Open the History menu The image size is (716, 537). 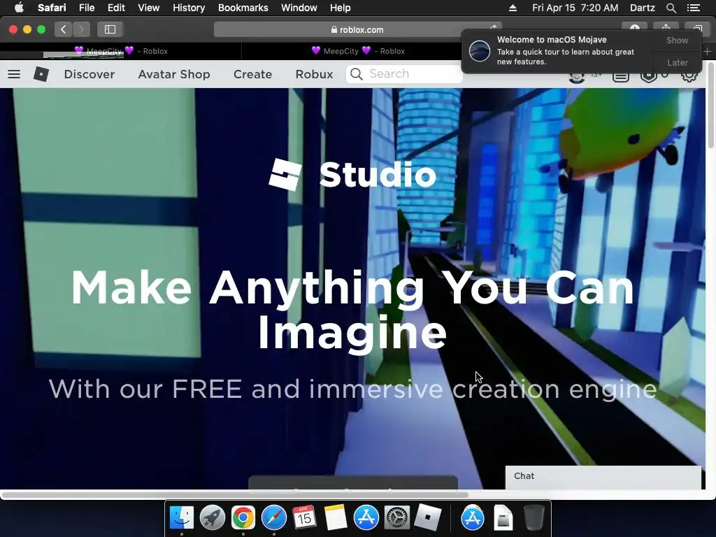pos(189,8)
